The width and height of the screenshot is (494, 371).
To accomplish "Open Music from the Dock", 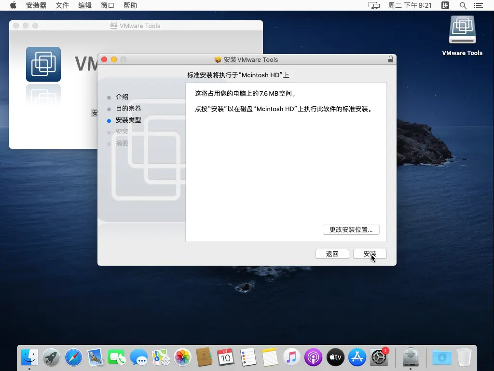I will coord(291,357).
